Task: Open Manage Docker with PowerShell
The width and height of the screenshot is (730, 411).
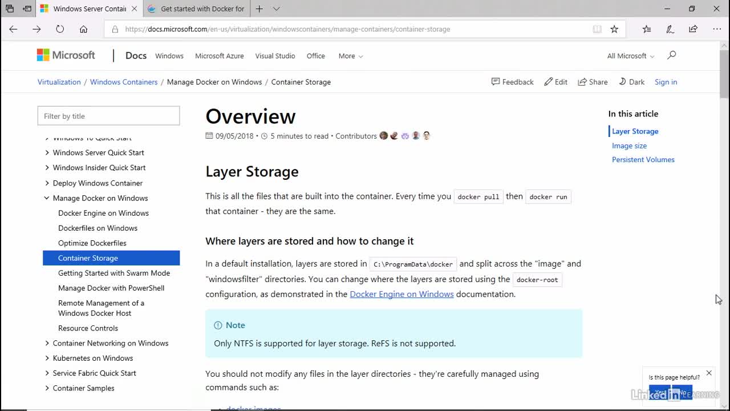Action: point(111,288)
